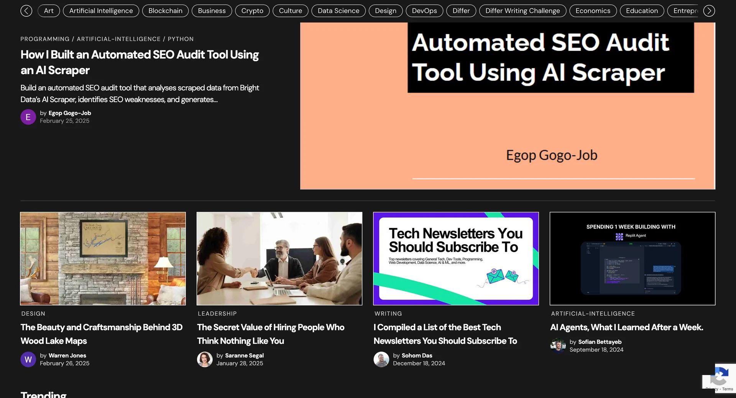This screenshot has height=398, width=736.
Task: Open the AI Agents article by Sofian Bettayeb
Action: (626, 327)
